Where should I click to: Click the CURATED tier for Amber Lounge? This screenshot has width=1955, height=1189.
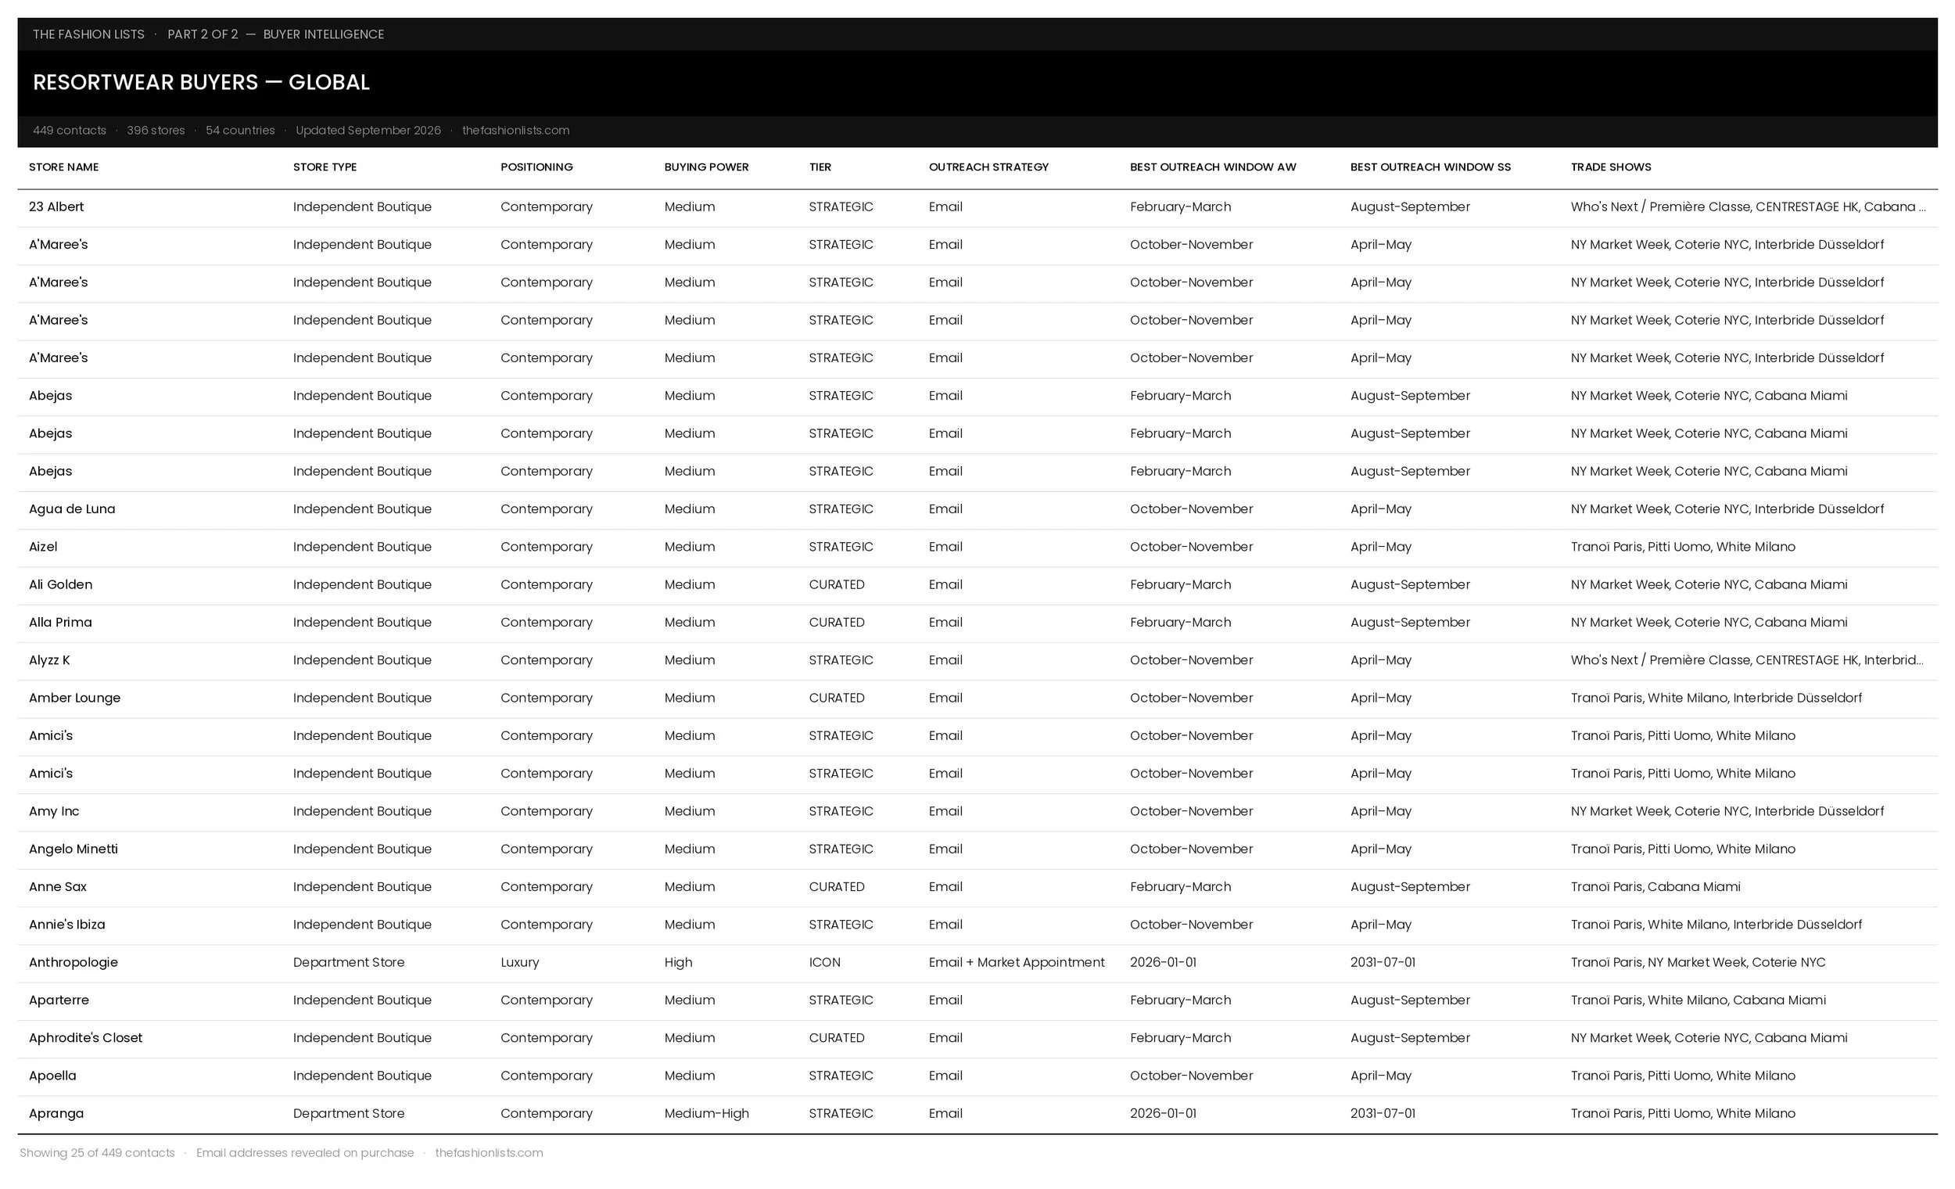click(836, 698)
